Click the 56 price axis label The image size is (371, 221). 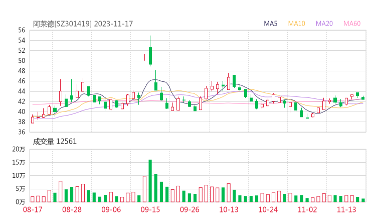(21, 30)
